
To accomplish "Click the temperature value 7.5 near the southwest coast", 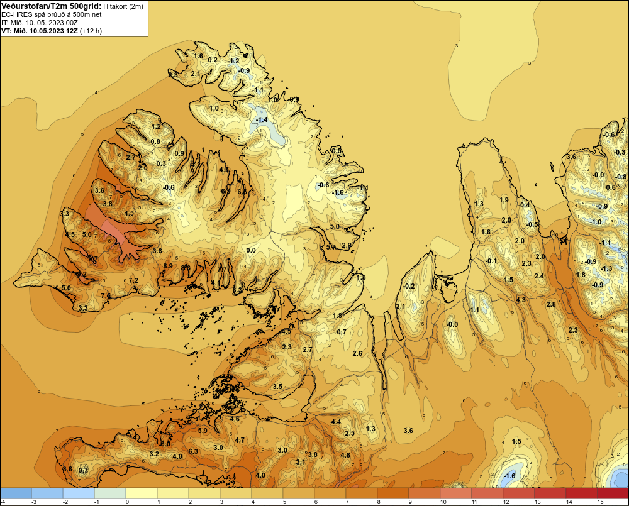I will 106,295.
